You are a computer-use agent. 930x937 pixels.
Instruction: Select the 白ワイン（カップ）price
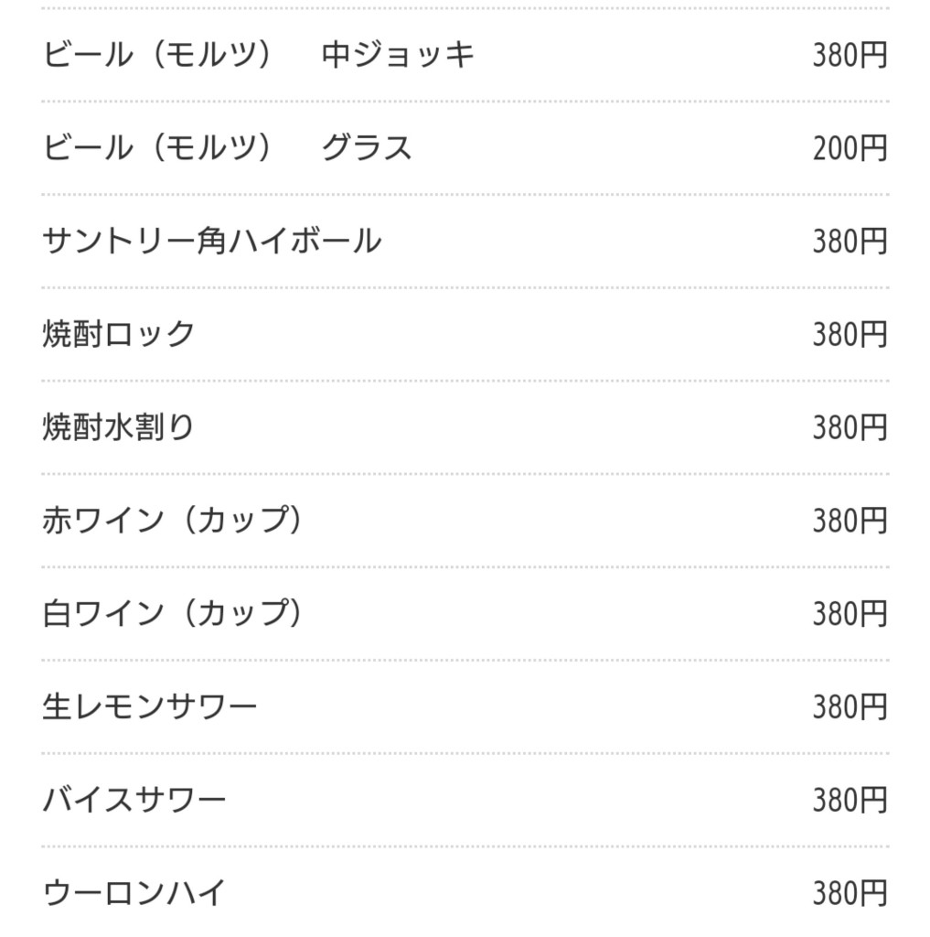pyautogui.click(x=850, y=613)
